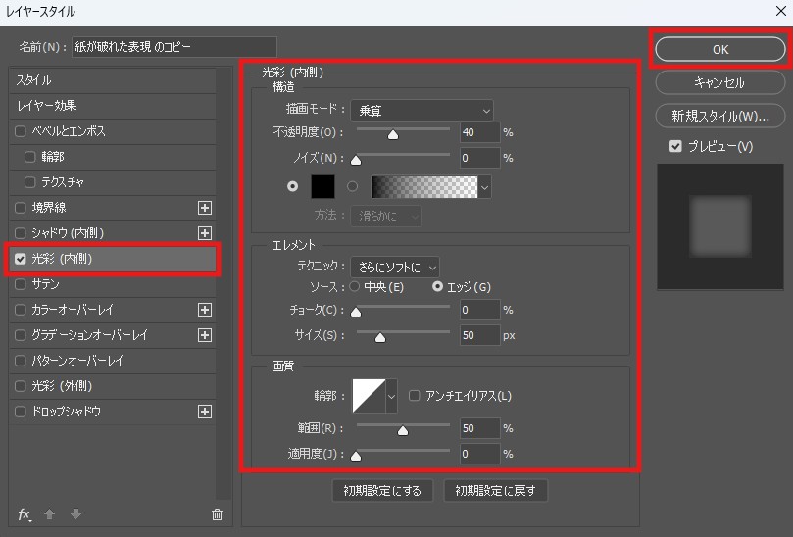Click the キャンセル button

coord(719,82)
